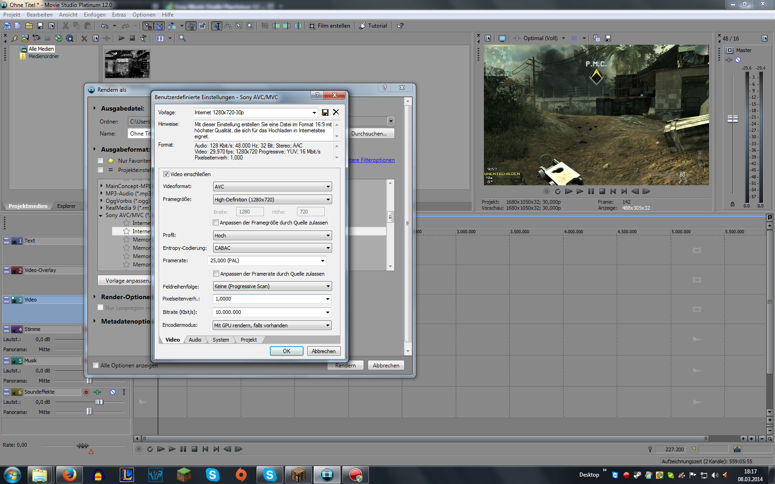Uncheck Video einschließen checkbox
This screenshot has height=484, width=775.
[x=166, y=174]
